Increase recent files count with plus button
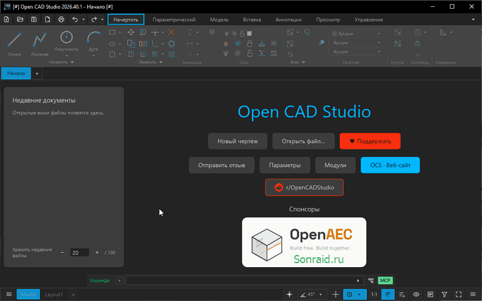Image resolution: width=482 pixels, height=301 pixels. click(x=97, y=252)
